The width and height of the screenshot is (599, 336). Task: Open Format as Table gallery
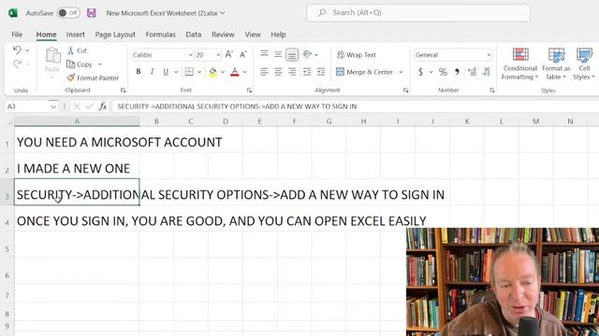pyautogui.click(x=556, y=63)
